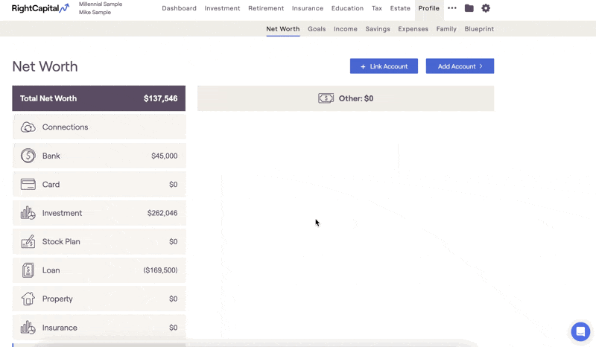Viewport: 596px width, 347px height.
Task: Click the Bank dollar coin icon
Action: click(28, 156)
